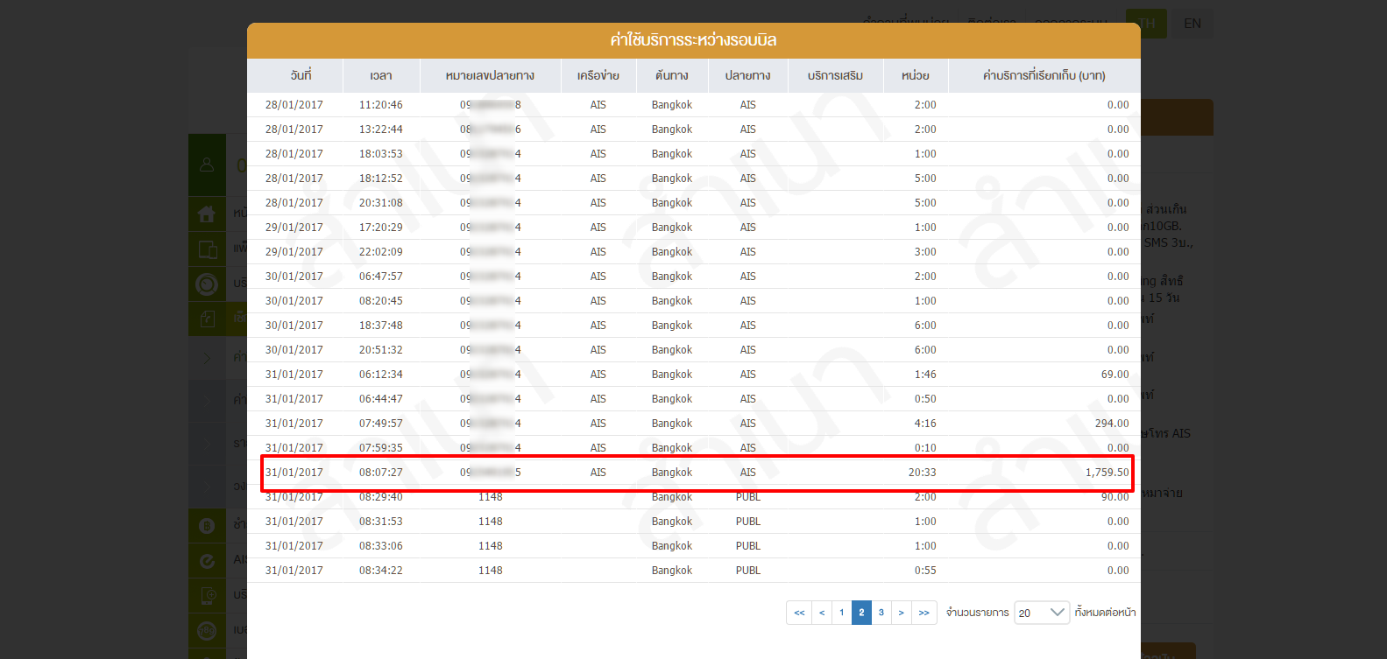This screenshot has width=1387, height=659.
Task: Open the user profile icon in the sidebar
Action: [207, 165]
